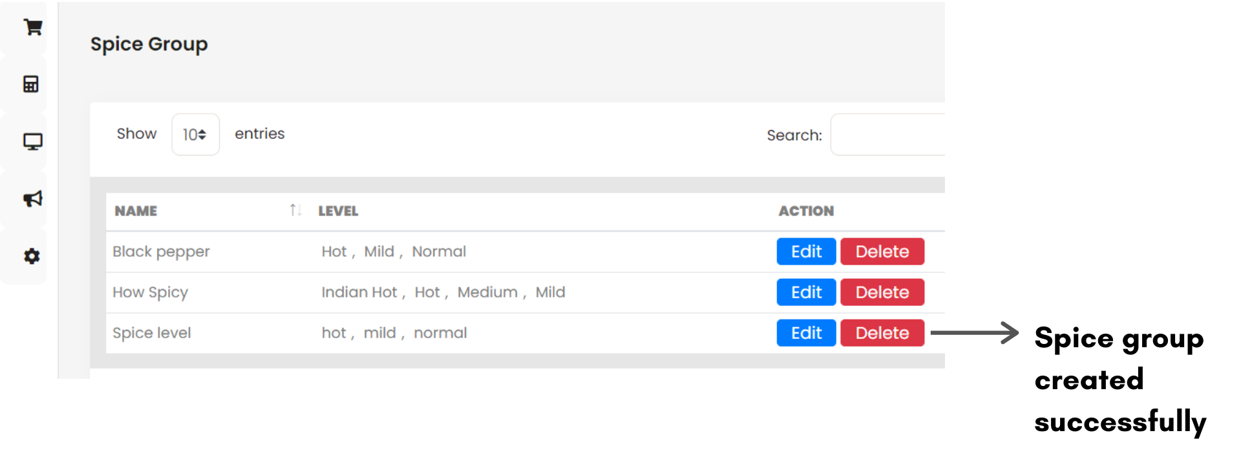The image size is (1241, 455).
Task: Open the shopping cart sidebar icon
Action: (32, 27)
